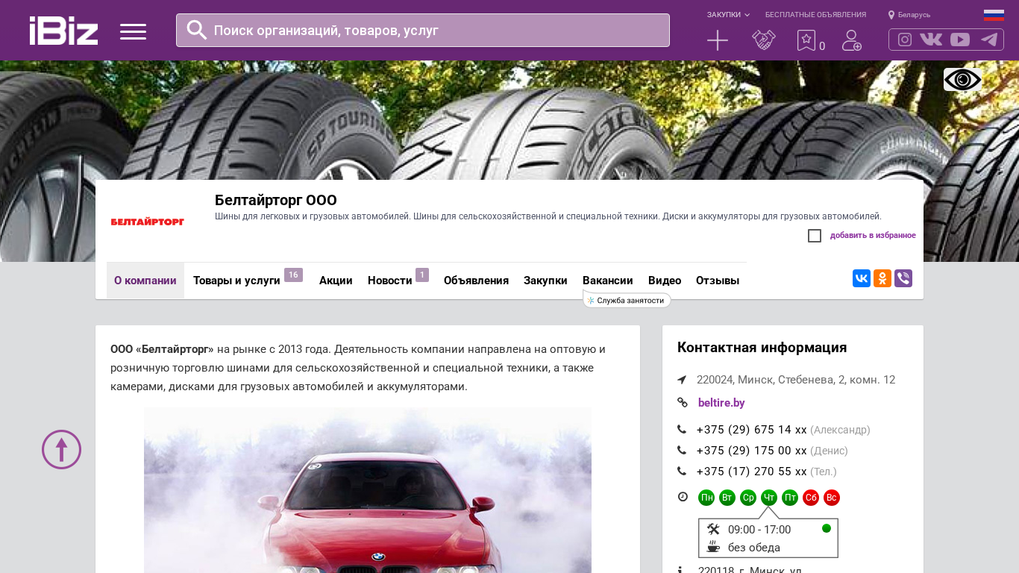The height and width of the screenshot is (573, 1019).
Task: Click the search magnifier icon
Action: tap(197, 30)
